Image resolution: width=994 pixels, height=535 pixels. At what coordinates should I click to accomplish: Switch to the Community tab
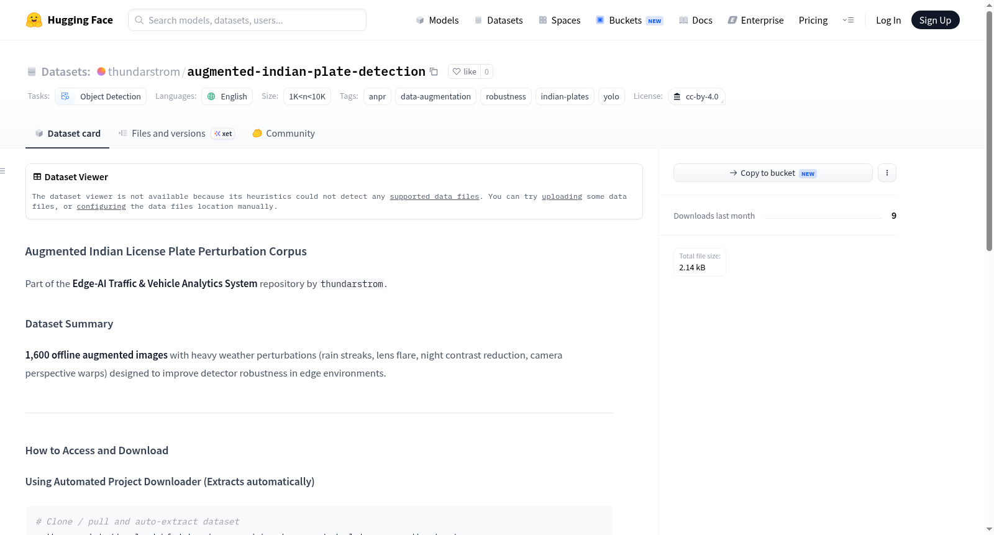283,134
